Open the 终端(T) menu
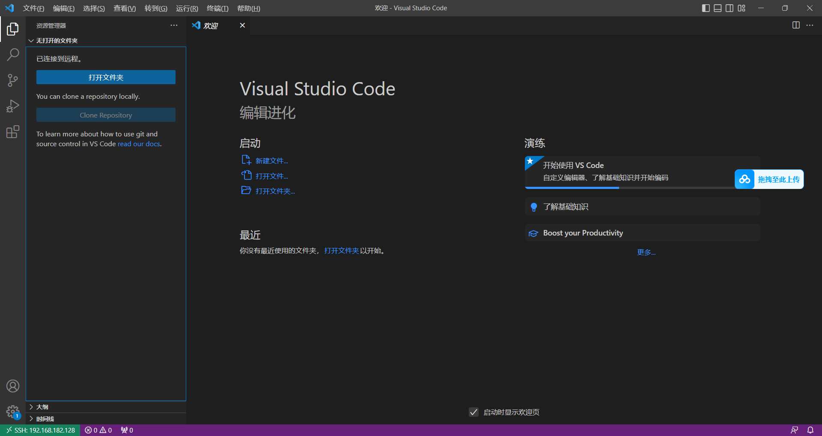The height and width of the screenshot is (436, 822). coord(217,8)
